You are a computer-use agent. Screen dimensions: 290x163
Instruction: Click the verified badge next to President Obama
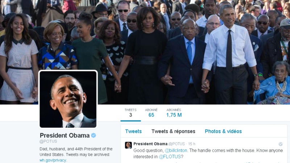(94, 135)
